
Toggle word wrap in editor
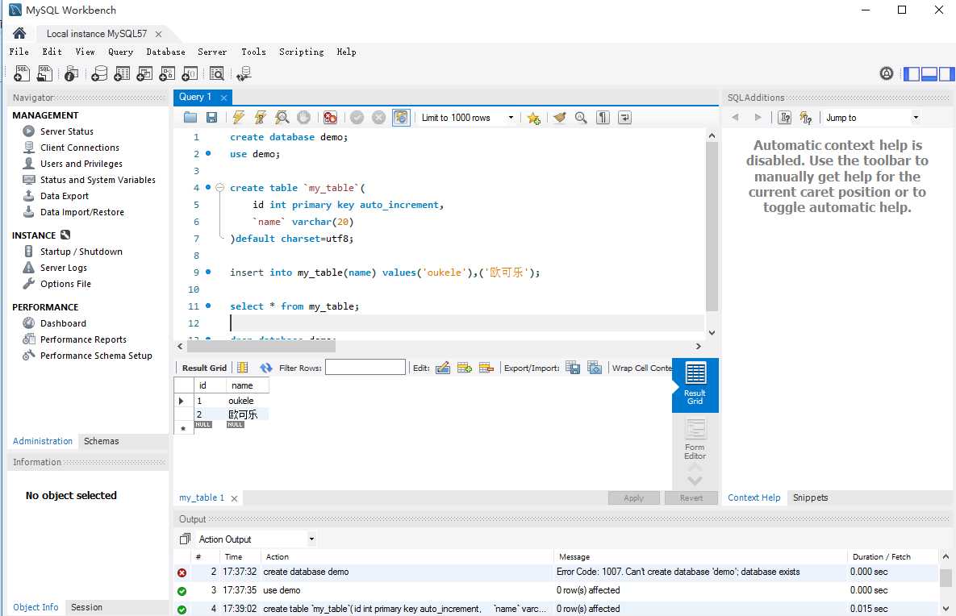tap(625, 118)
